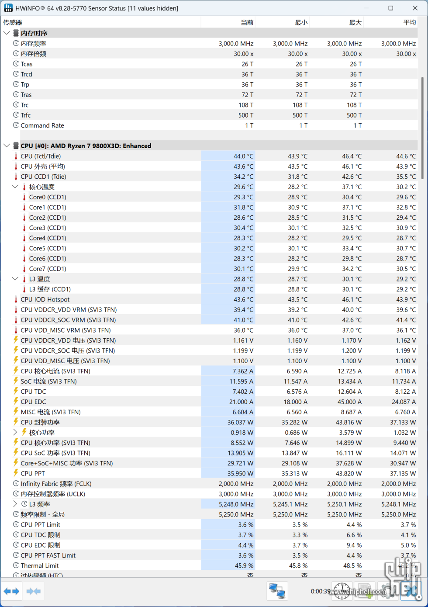Screen dimensions: 428x607
Task: Click the 36.037 W current CPU package power value
Action: [x=240, y=422]
